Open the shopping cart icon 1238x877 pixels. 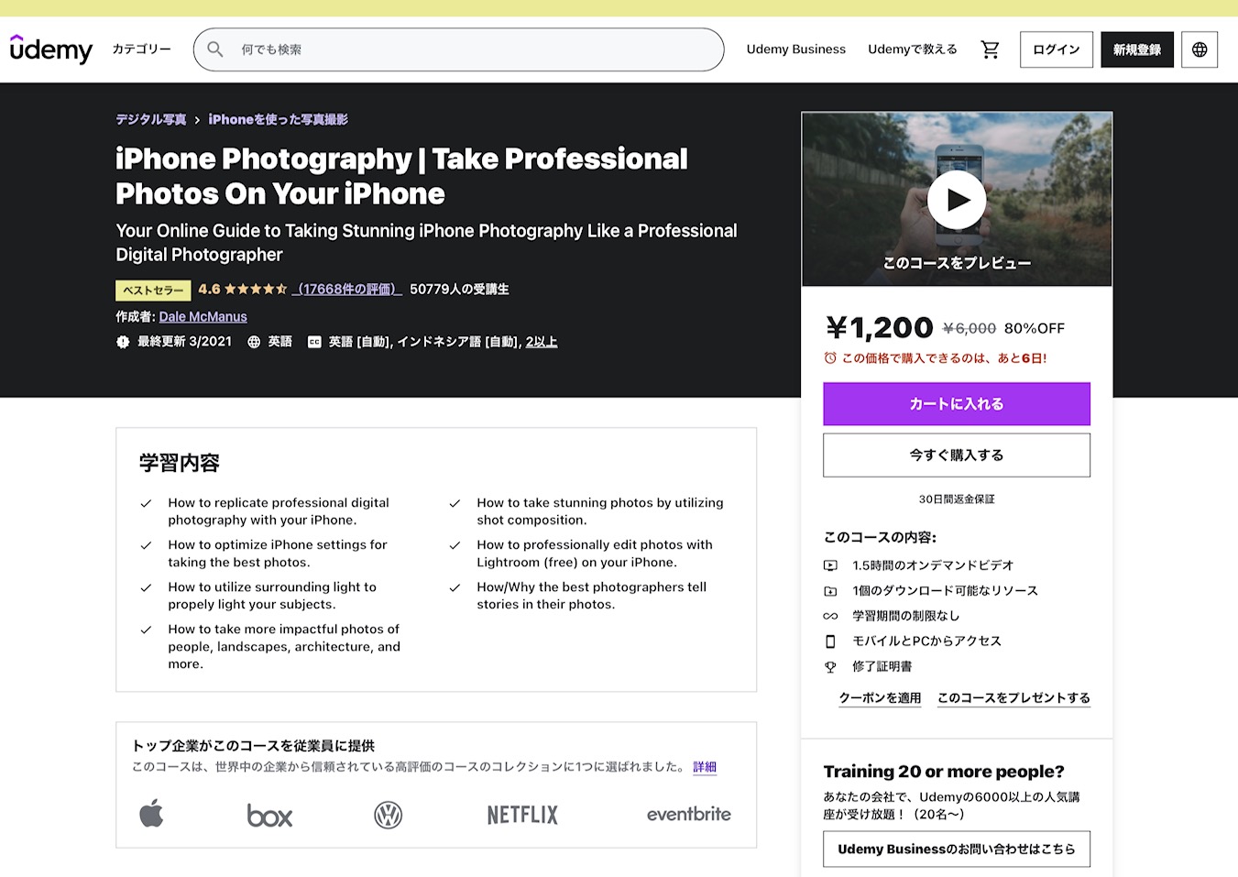(x=990, y=49)
